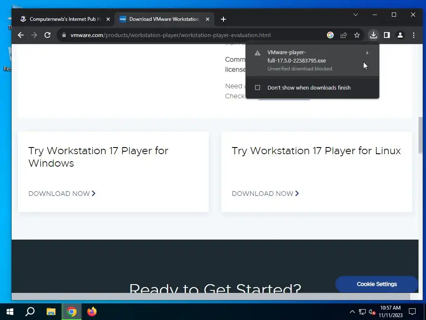Screen dimensions: 426x320
Task: Bookmark this page with the star icon
Action: pyautogui.click(x=357, y=35)
